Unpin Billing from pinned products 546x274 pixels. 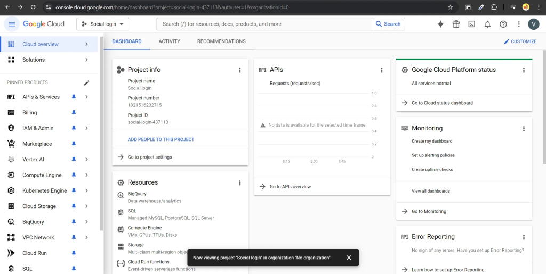pyautogui.click(x=74, y=113)
